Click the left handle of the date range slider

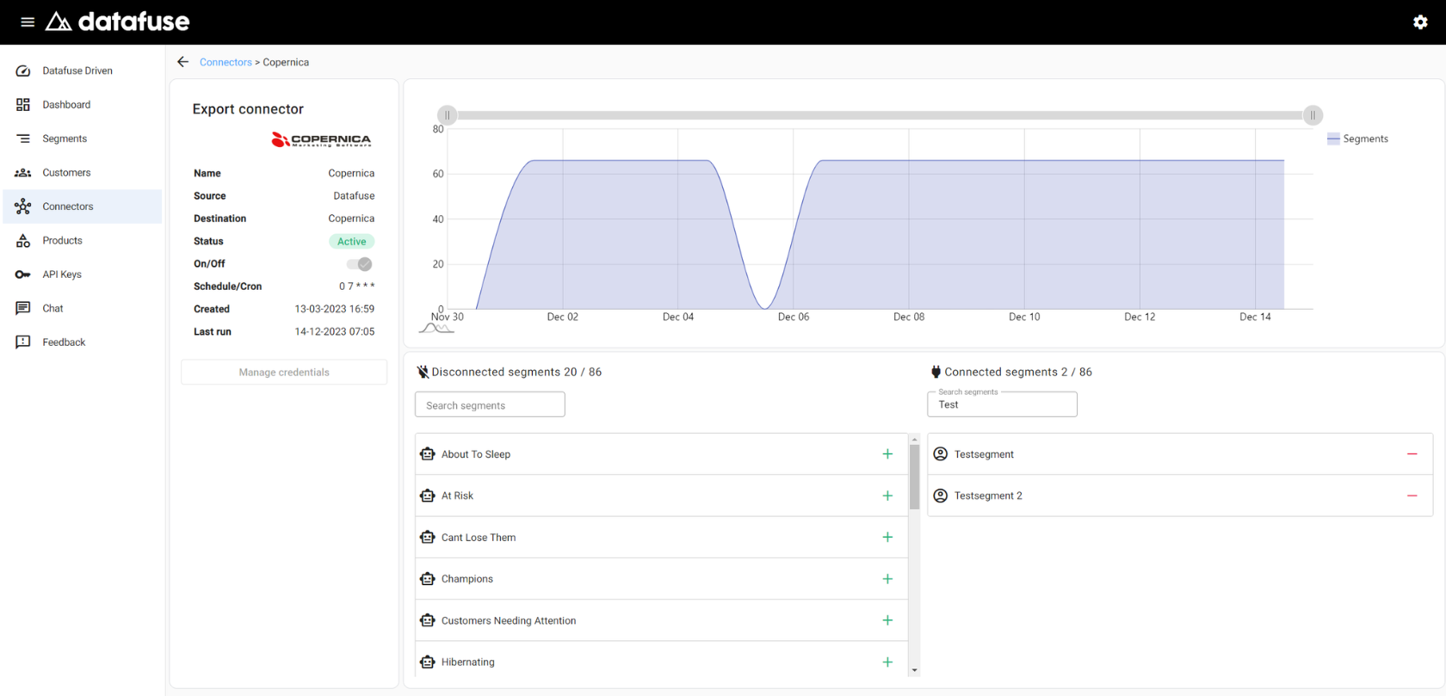coord(447,115)
